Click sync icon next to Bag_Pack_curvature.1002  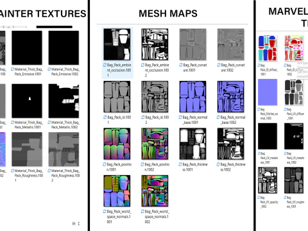[219, 65]
